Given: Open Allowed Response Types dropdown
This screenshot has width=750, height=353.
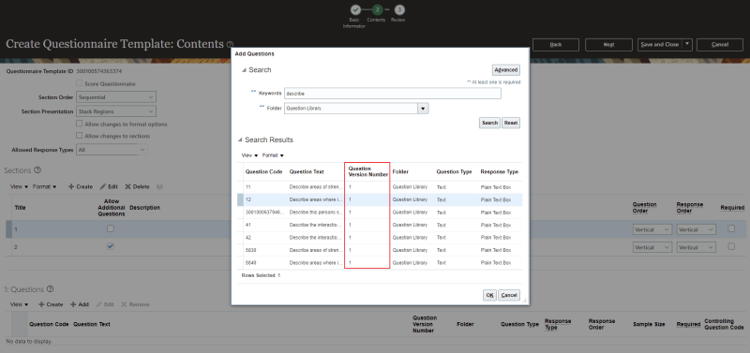Looking at the screenshot, I should [112, 150].
